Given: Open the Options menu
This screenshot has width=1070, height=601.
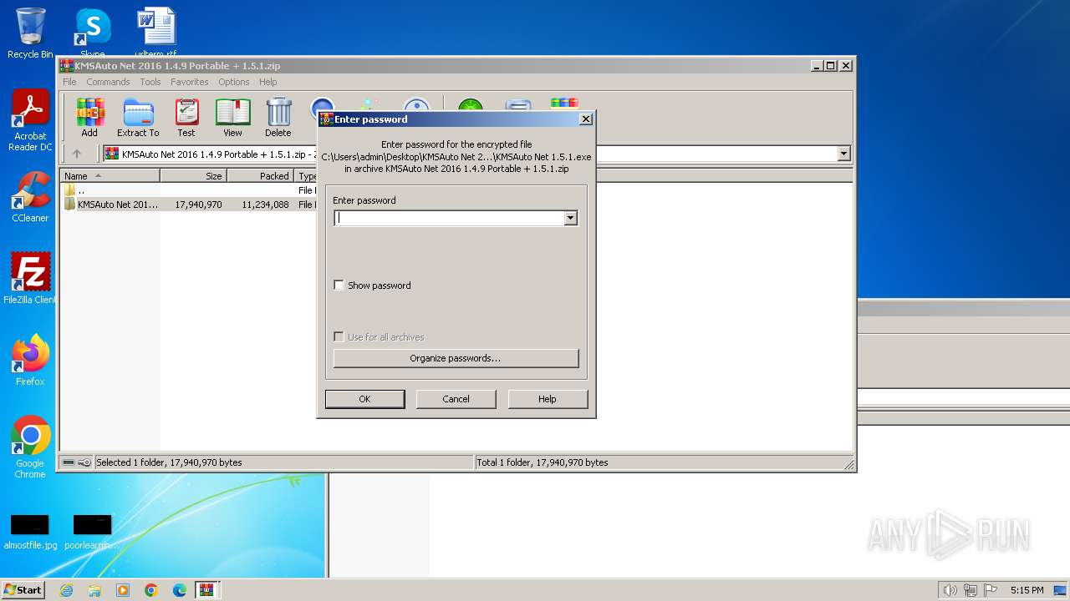Looking at the screenshot, I should [x=234, y=82].
